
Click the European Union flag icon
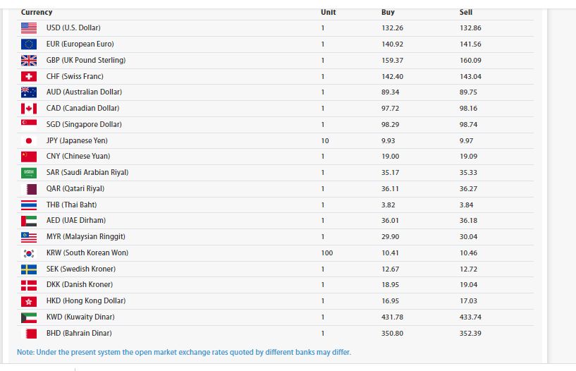(x=29, y=44)
